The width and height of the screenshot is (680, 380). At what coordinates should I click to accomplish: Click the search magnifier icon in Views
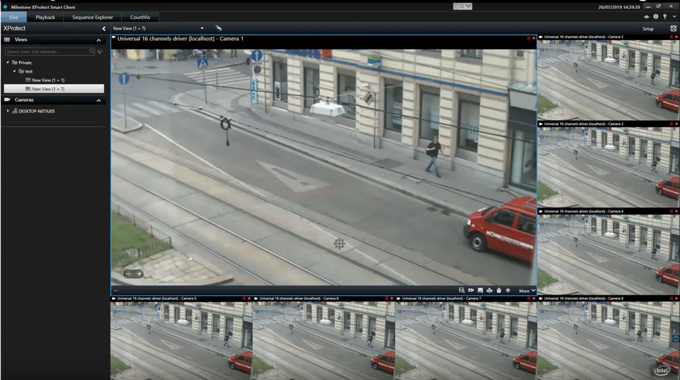(92, 52)
